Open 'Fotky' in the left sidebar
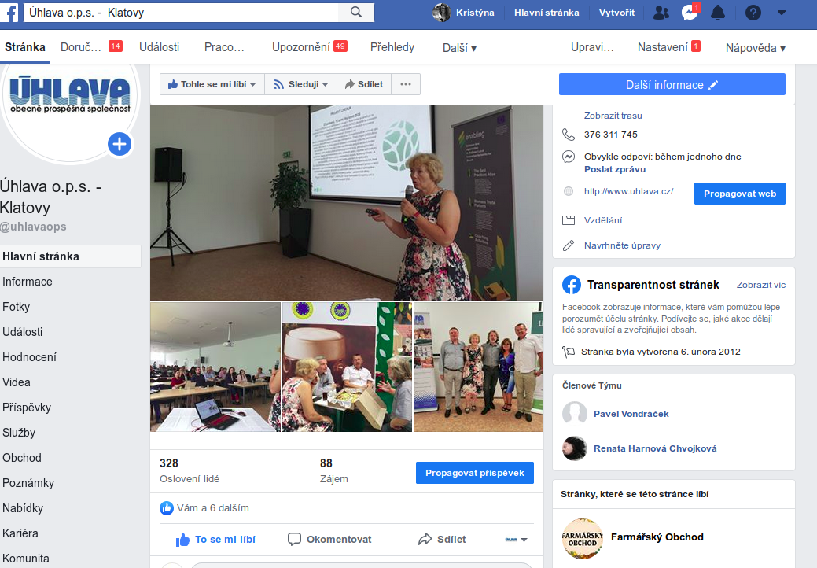This screenshot has width=817, height=568. [x=16, y=307]
